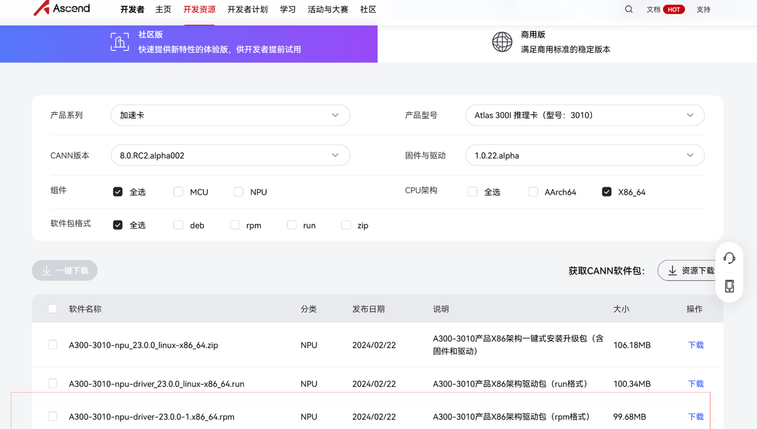Open 学习 navigation item
The height and width of the screenshot is (429, 757).
pos(287,9)
